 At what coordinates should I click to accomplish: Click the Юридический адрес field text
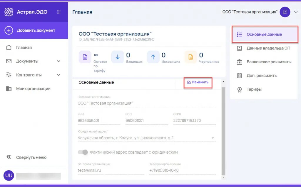(126, 138)
